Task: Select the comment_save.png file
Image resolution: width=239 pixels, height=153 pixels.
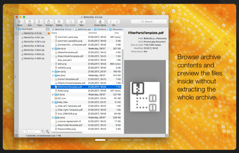Action: coord(86,37)
